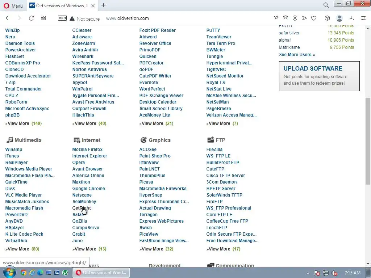Image resolution: width=371 pixels, height=278 pixels.
Task: Click the network tray icon
Action: 326,273
